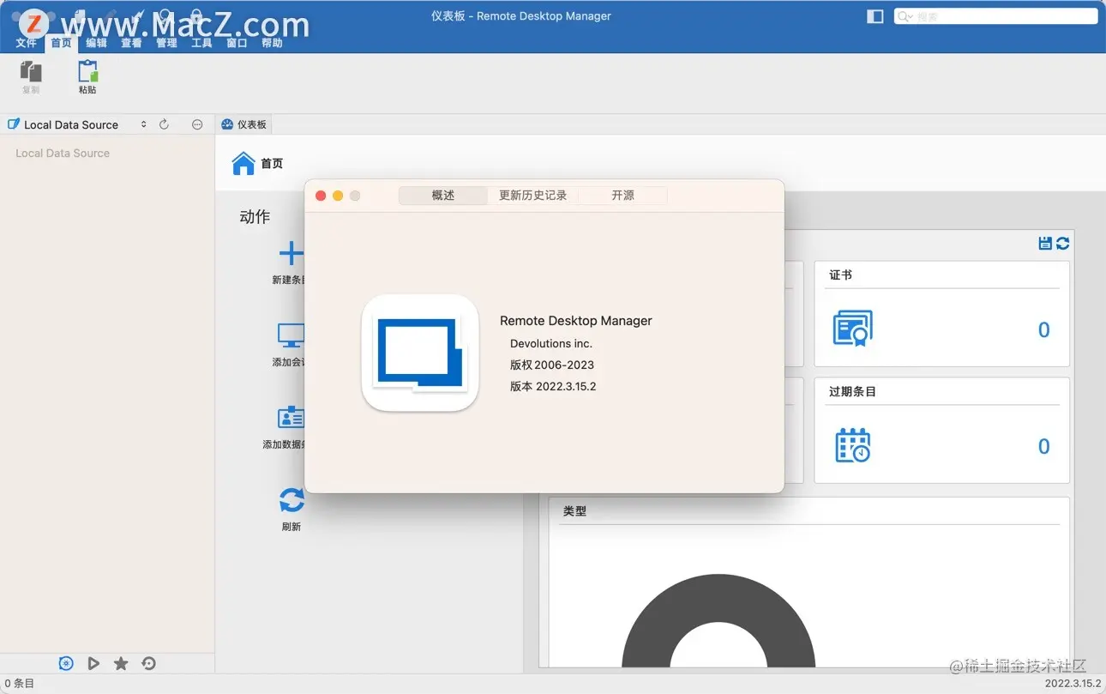This screenshot has width=1106, height=694.
Task: Show opened sessions play icon
Action: pyautogui.click(x=93, y=663)
